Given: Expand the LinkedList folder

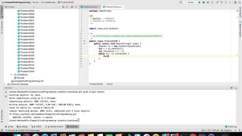Looking at the screenshot, I should point(12,75).
